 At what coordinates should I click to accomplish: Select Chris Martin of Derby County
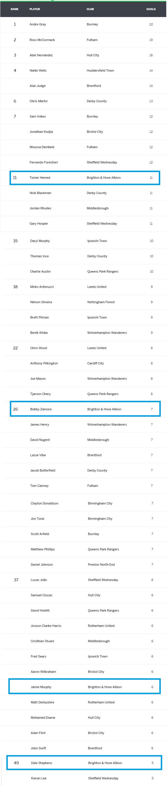[x=38, y=101]
